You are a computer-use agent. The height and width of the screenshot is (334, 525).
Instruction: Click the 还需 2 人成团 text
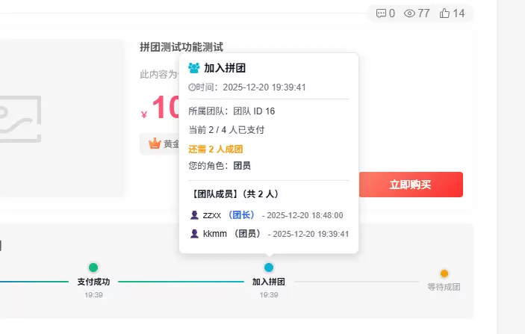click(x=216, y=149)
